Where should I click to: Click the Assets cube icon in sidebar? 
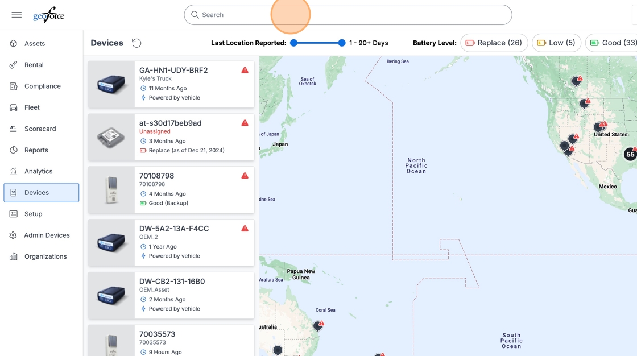(x=14, y=44)
